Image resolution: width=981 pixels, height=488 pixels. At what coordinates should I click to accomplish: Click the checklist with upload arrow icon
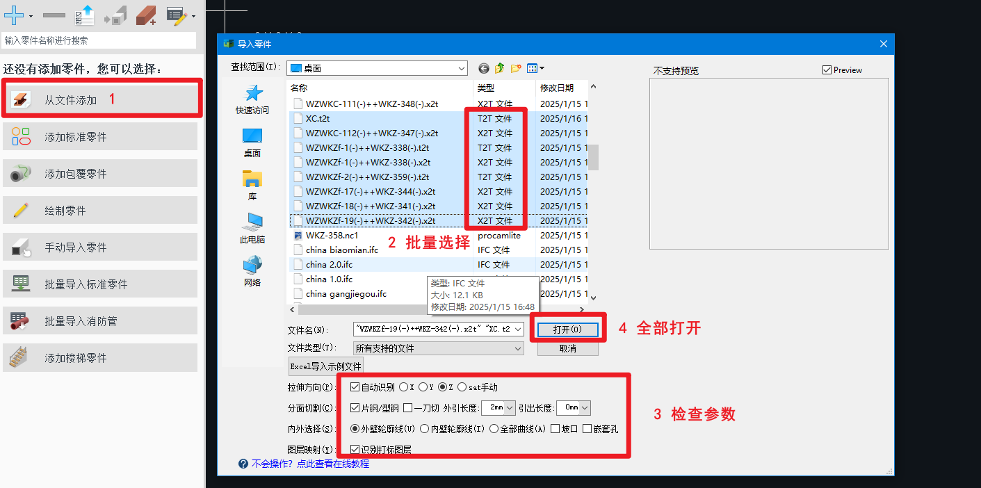[x=85, y=15]
